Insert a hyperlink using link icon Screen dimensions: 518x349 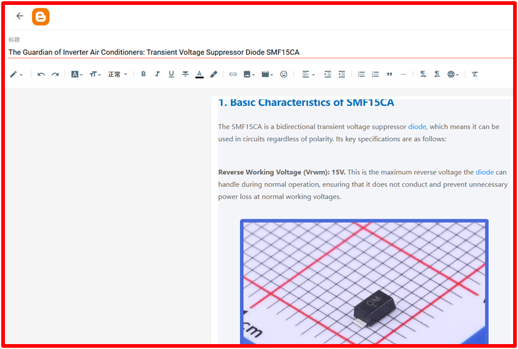tap(233, 74)
